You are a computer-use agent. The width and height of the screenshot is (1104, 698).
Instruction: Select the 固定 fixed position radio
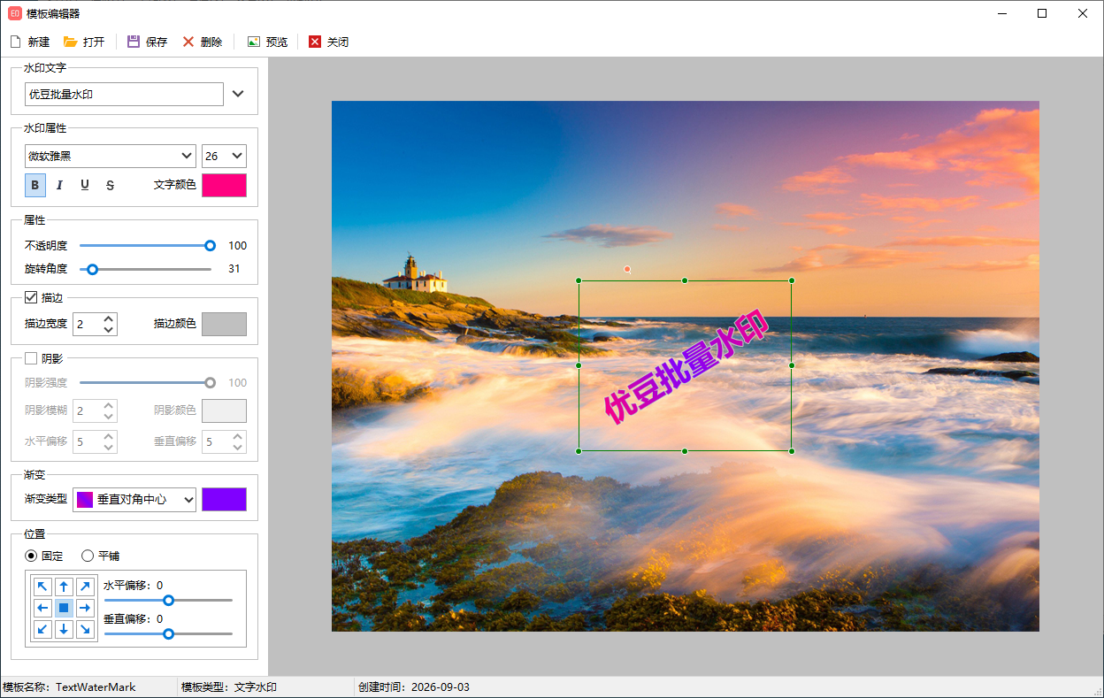31,556
